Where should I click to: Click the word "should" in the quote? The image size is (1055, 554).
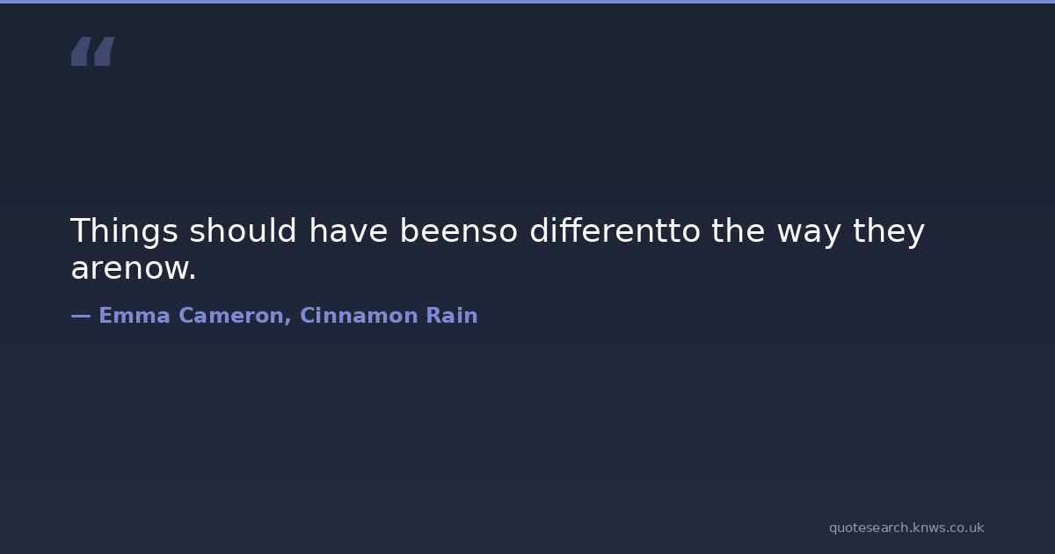tap(243, 231)
